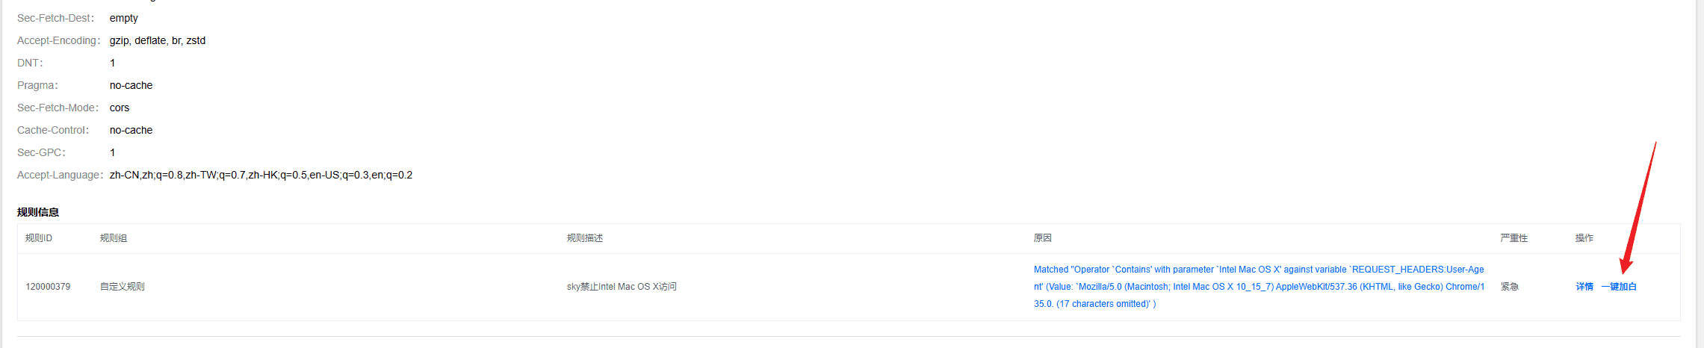The image size is (1704, 348).
Task: Open the 详情 link for rule 120000379
Action: (1584, 287)
